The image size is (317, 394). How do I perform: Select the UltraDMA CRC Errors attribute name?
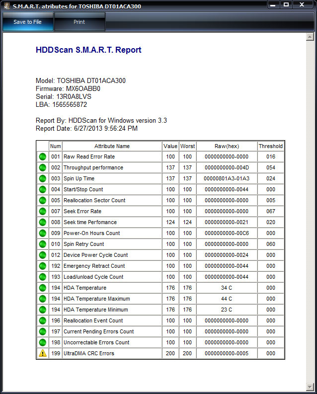(x=89, y=353)
